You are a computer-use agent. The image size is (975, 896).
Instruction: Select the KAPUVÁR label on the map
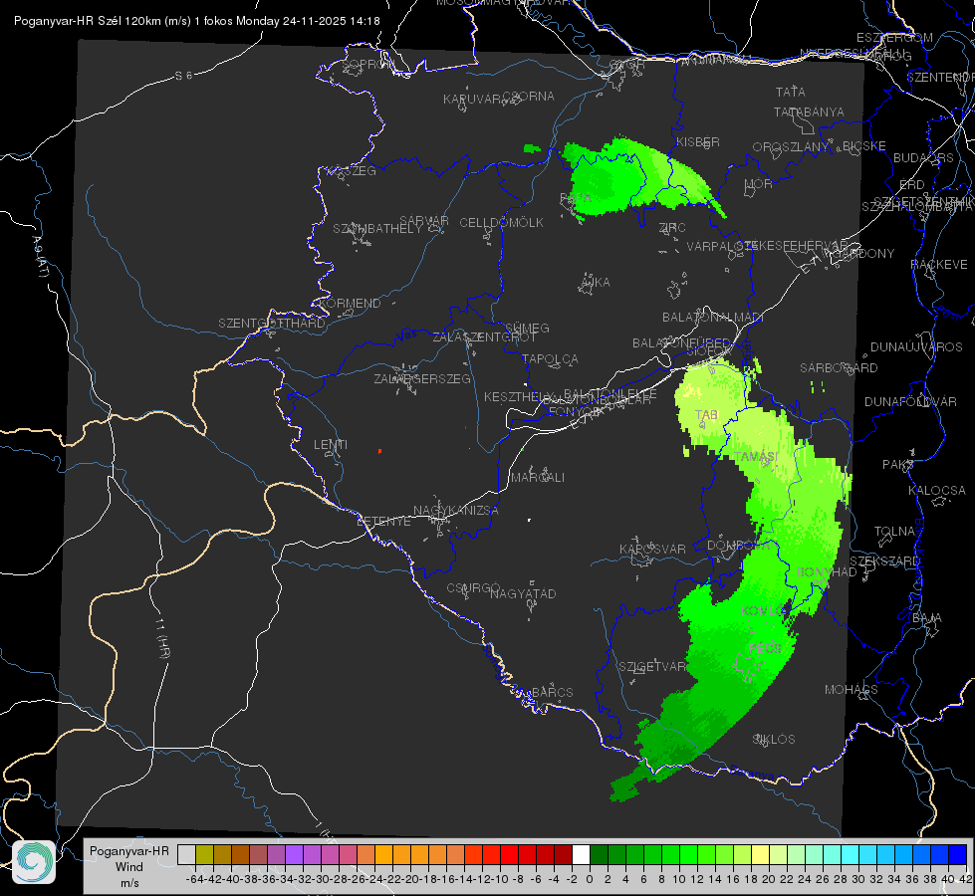pos(473,100)
